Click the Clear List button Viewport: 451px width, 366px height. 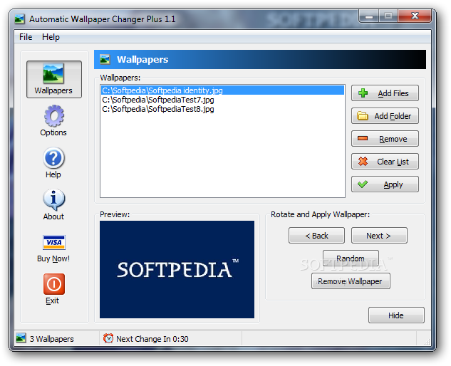[385, 162]
